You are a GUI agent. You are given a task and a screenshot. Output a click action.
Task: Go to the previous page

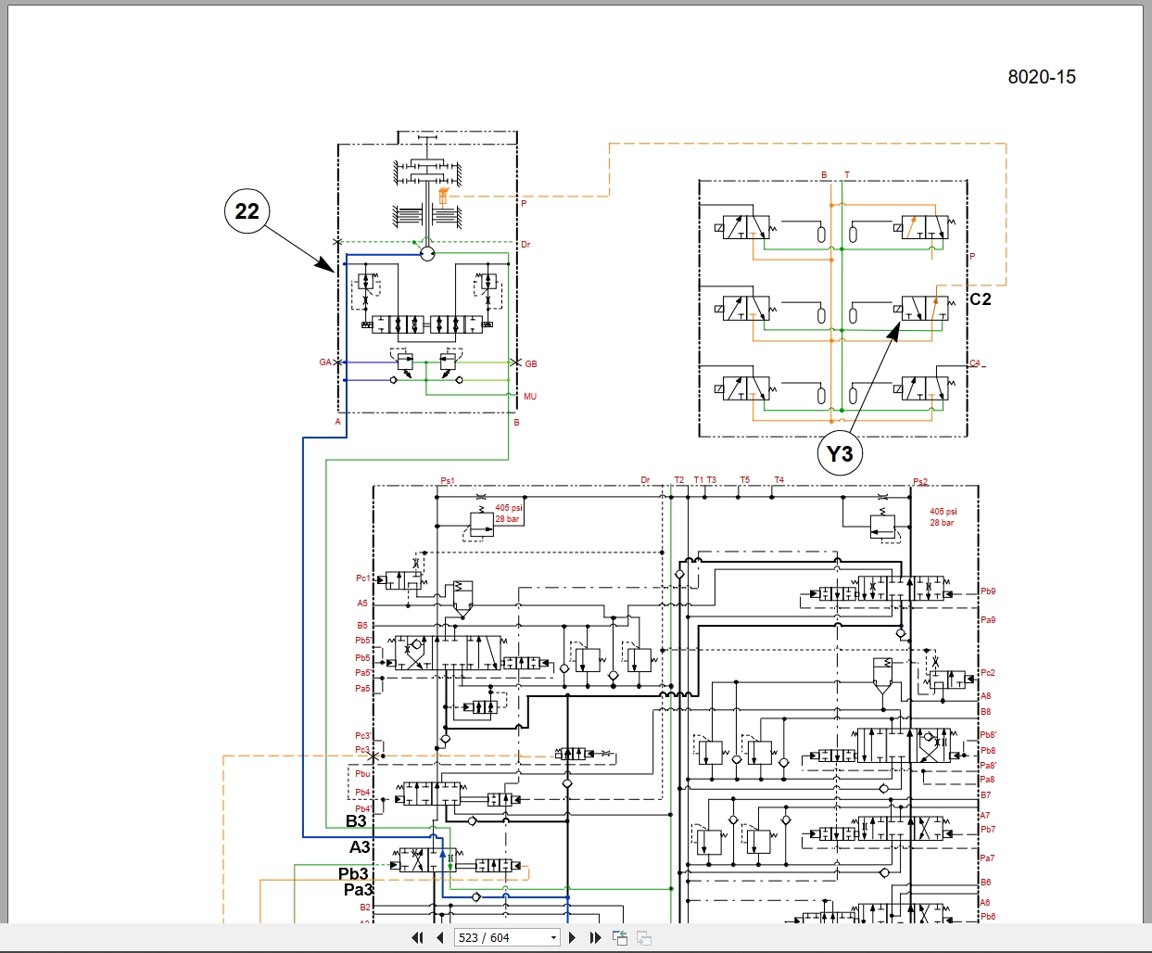pyautogui.click(x=438, y=937)
